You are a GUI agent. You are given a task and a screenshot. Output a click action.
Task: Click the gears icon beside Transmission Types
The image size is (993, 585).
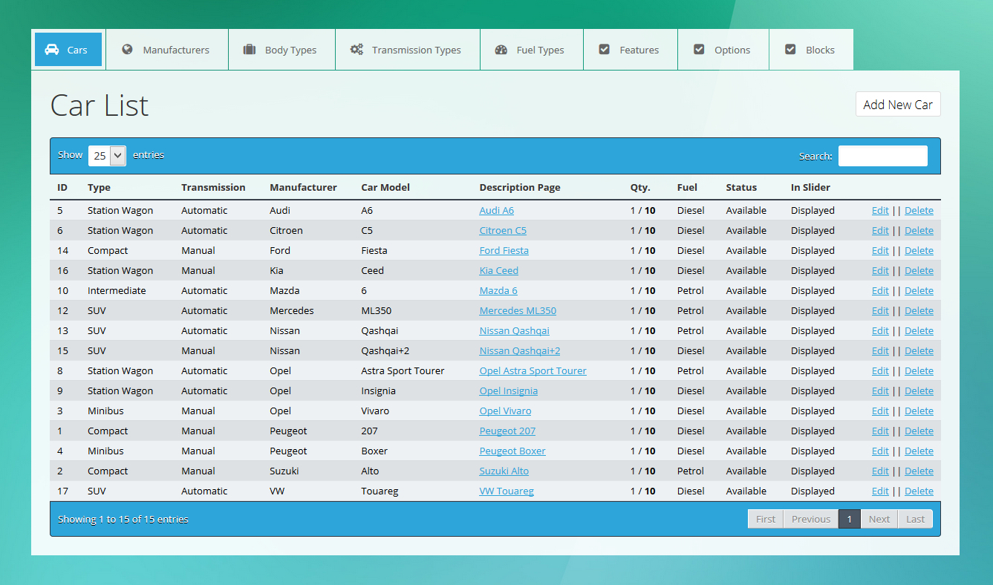point(356,50)
